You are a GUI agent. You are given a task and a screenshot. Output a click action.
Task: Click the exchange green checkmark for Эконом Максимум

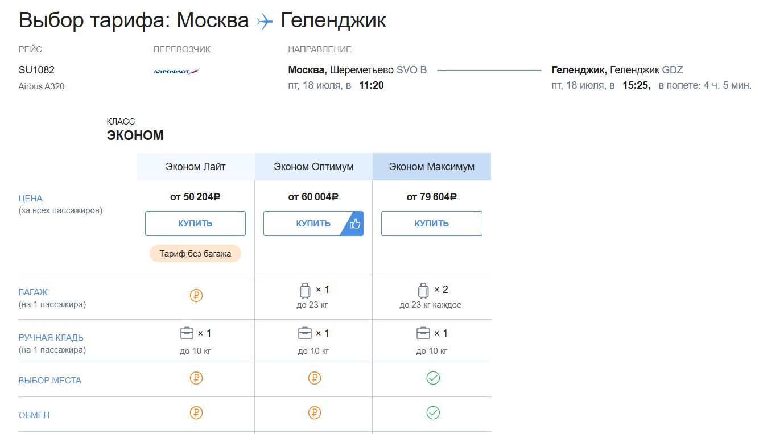click(433, 413)
